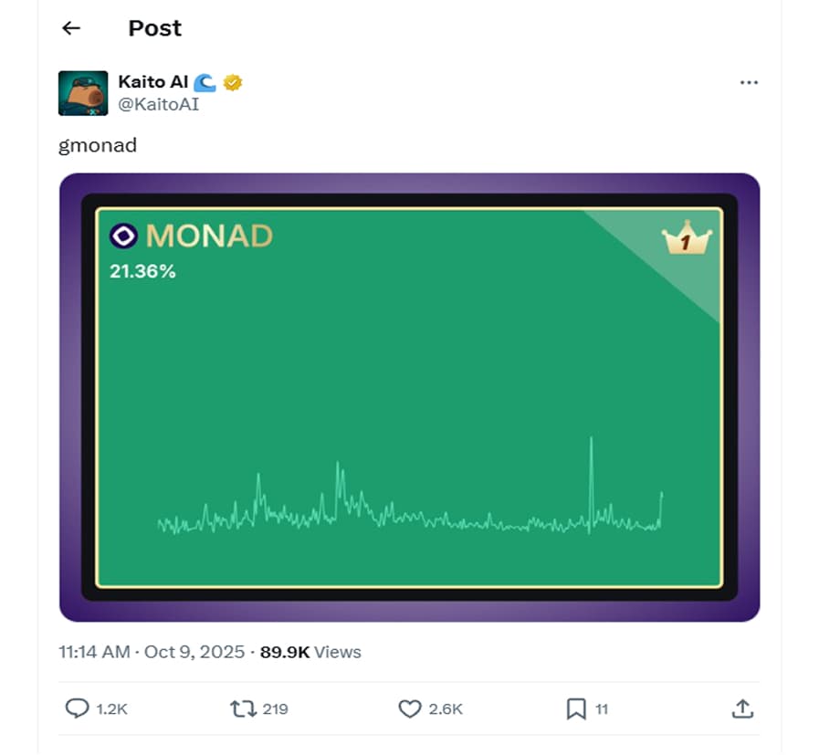Click the gold verified badge

(x=233, y=83)
